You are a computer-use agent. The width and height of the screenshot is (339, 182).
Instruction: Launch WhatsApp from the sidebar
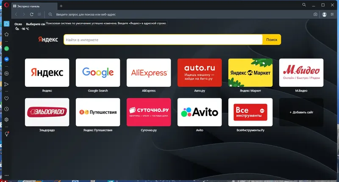(6, 49)
